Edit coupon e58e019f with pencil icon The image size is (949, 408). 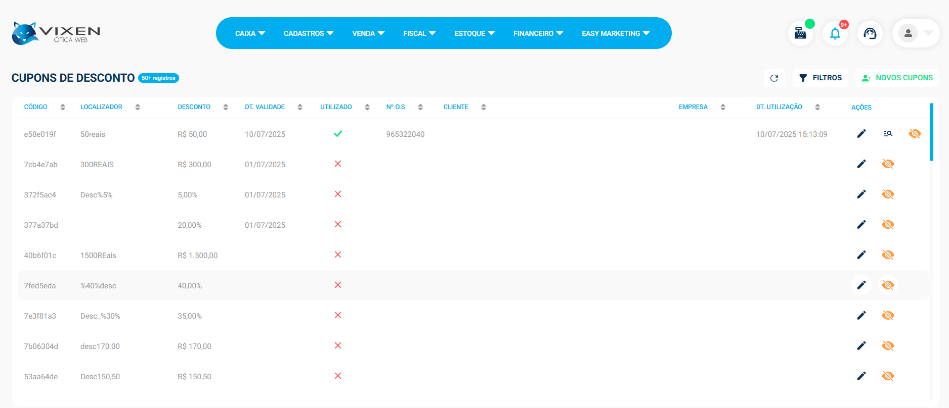click(x=861, y=134)
